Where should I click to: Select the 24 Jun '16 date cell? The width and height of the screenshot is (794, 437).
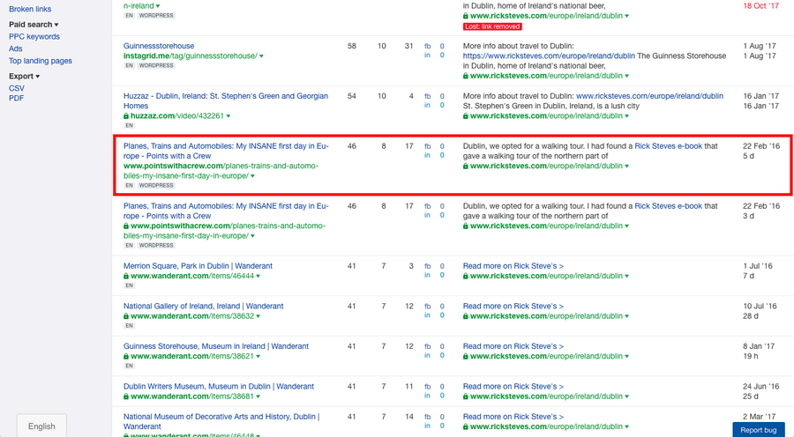pyautogui.click(x=760, y=386)
